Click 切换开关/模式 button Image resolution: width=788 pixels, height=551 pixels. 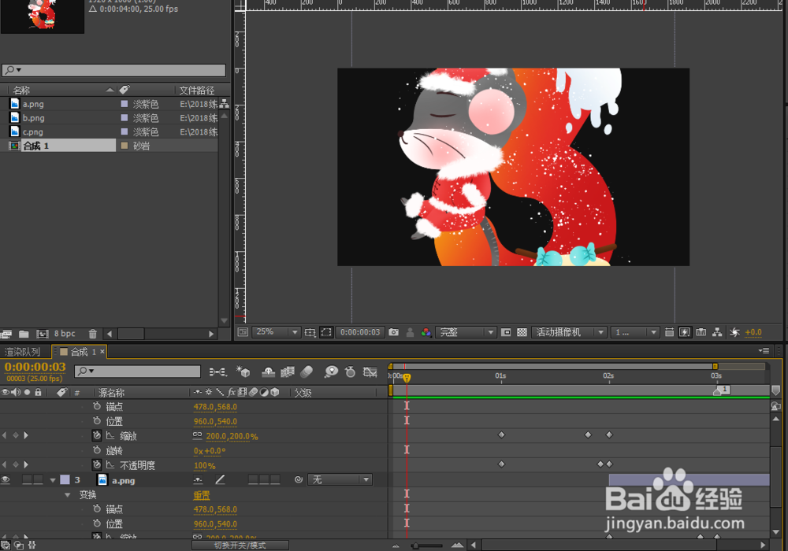tap(240, 545)
